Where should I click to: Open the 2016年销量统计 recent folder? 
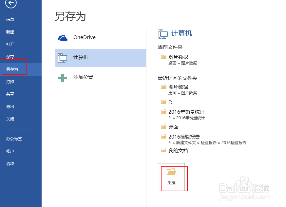[186, 112]
